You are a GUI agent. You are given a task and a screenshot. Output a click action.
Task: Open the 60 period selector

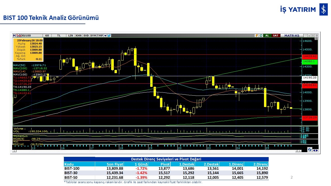[47, 35]
